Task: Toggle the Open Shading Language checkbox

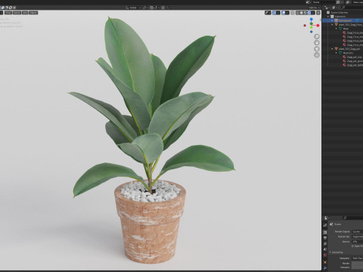Action: point(352,246)
